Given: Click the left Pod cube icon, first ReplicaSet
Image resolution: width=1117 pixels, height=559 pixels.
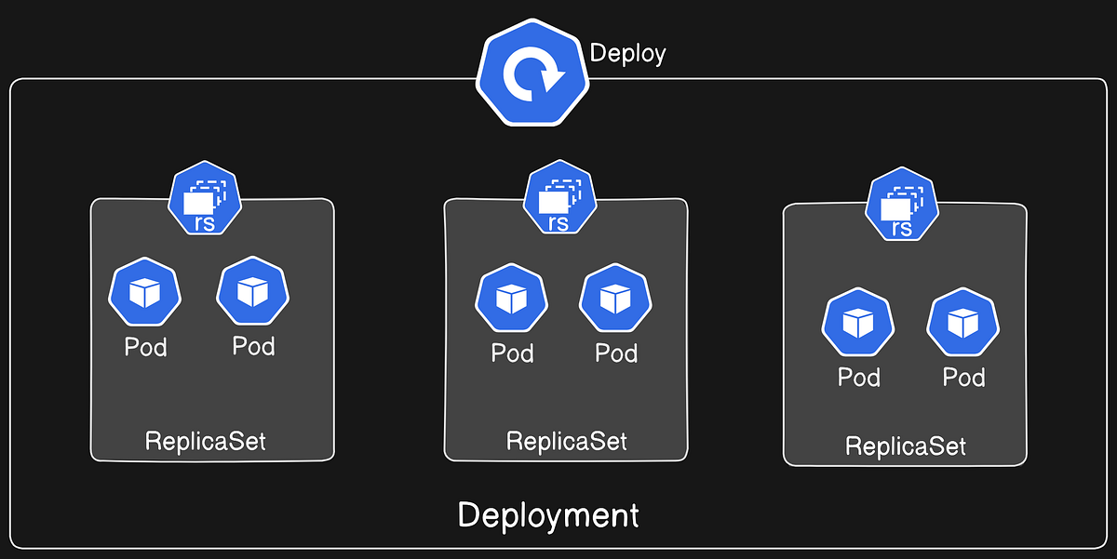Looking at the screenshot, I should 145,292.
